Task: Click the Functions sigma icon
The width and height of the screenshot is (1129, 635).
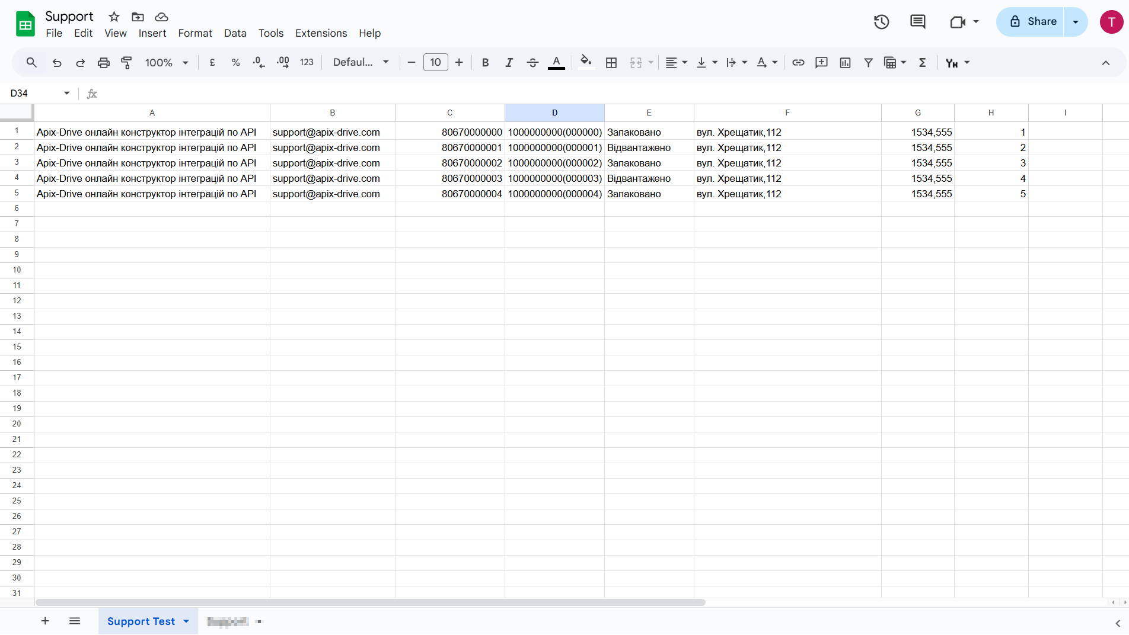Action: coord(922,62)
